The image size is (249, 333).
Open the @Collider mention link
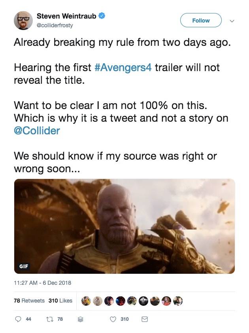[x=37, y=130]
